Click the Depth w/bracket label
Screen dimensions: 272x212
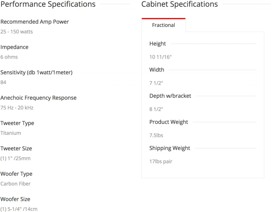170,96
